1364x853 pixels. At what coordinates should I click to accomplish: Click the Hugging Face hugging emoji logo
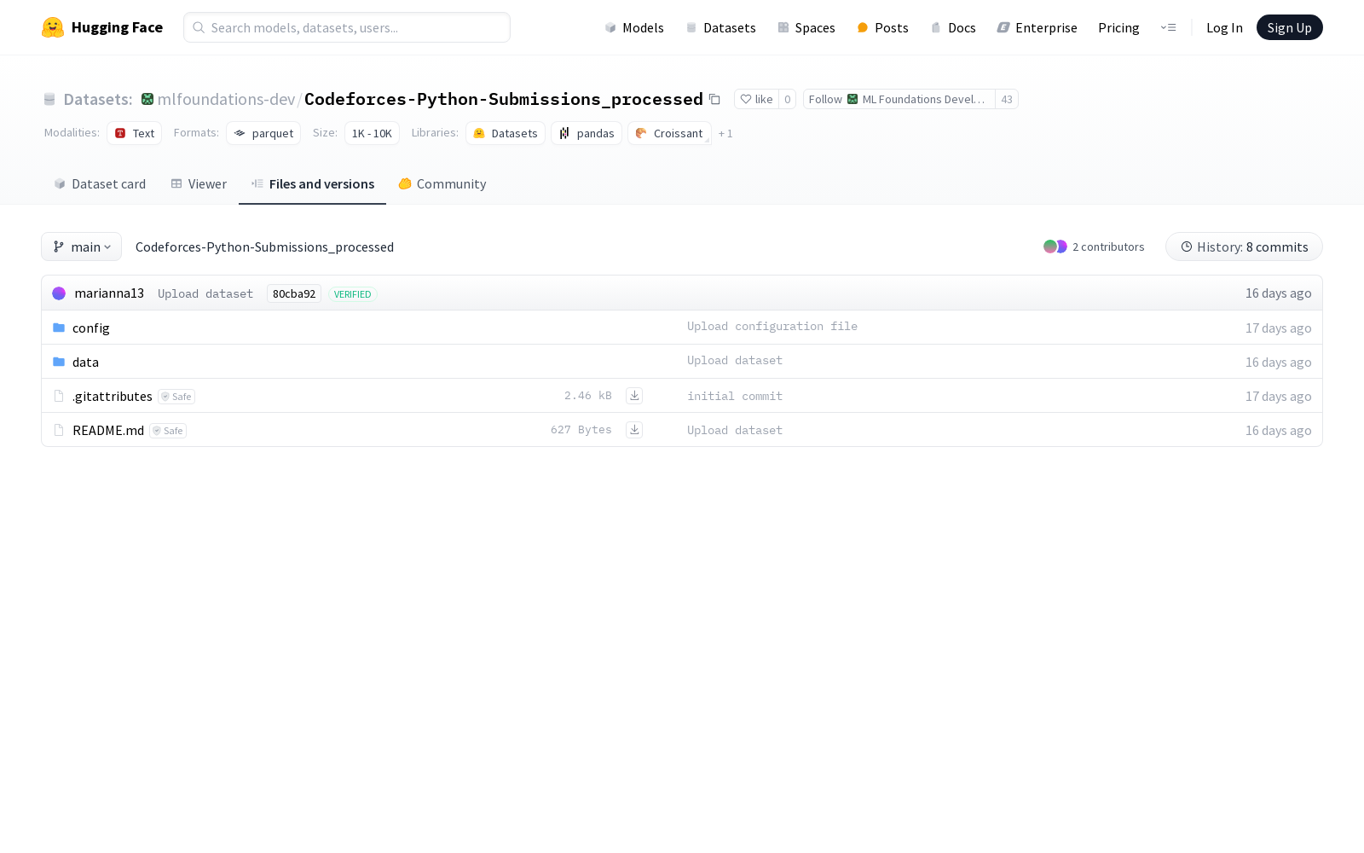tap(53, 27)
